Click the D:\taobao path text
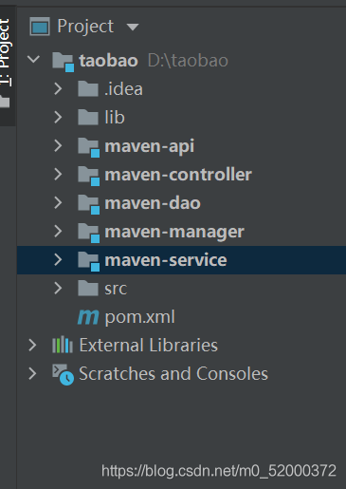 [x=188, y=61]
